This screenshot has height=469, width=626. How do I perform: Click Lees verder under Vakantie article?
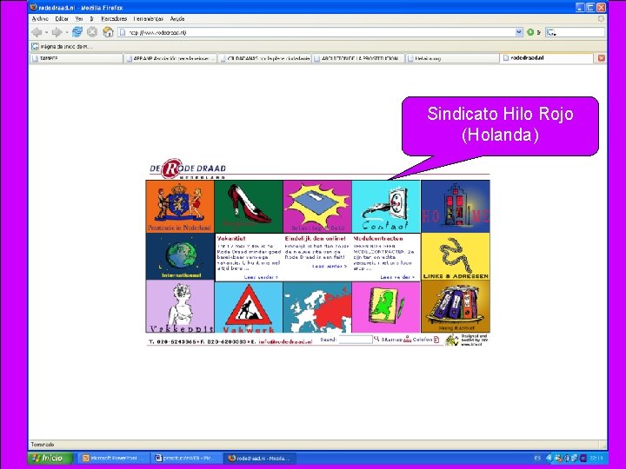coord(261,277)
